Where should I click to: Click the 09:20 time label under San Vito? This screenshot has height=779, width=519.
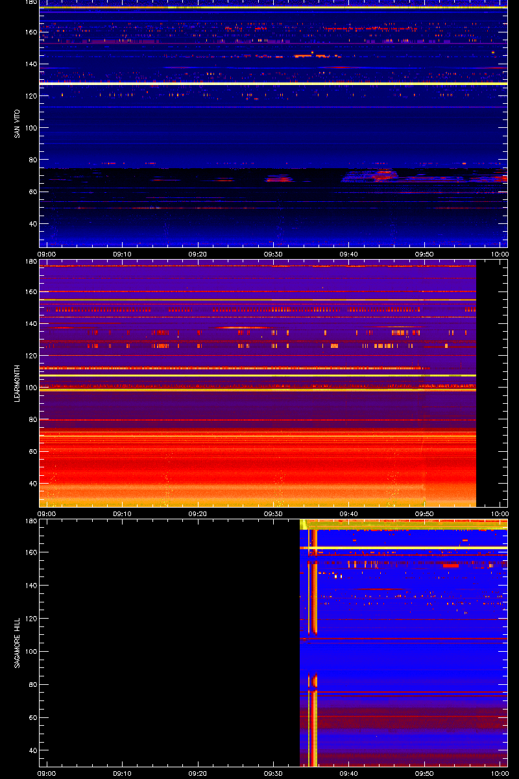pyautogui.click(x=198, y=254)
